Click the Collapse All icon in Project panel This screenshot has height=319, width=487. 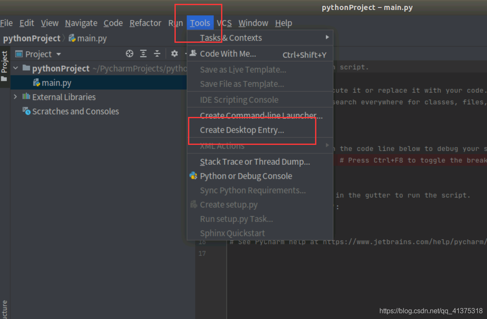coord(157,54)
